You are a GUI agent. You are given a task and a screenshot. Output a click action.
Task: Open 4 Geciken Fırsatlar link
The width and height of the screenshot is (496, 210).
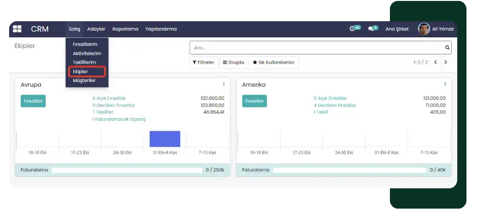tap(335, 105)
